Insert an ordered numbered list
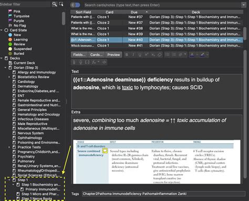This screenshot has height=201, width=249. point(174,55)
